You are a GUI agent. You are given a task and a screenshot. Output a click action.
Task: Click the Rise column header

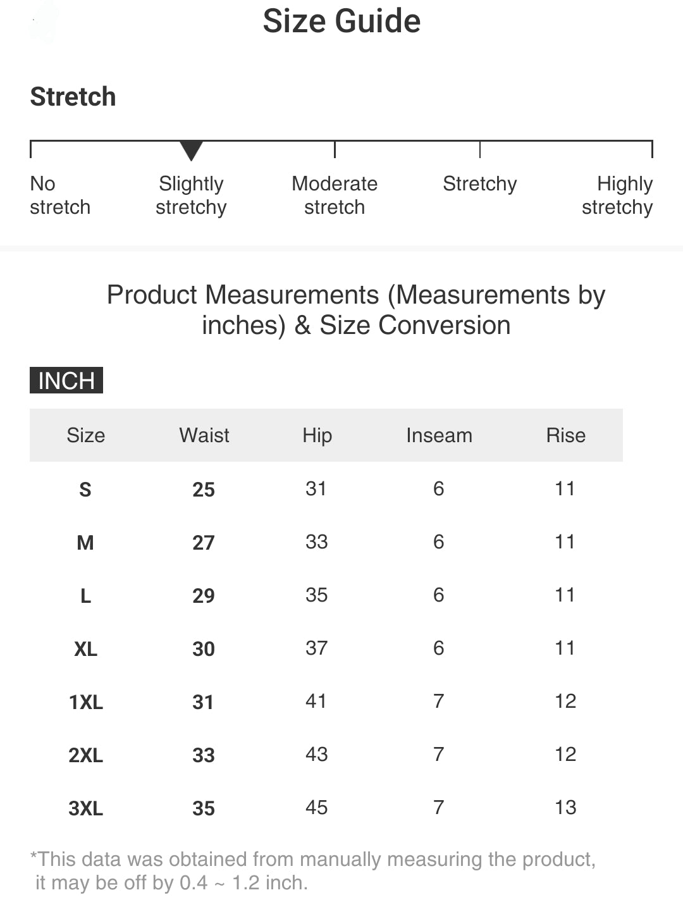[565, 435]
